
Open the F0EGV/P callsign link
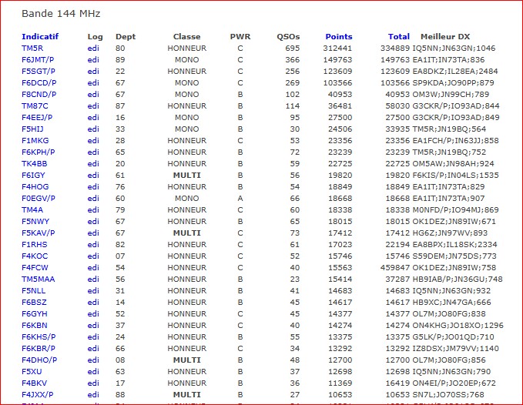pos(39,199)
